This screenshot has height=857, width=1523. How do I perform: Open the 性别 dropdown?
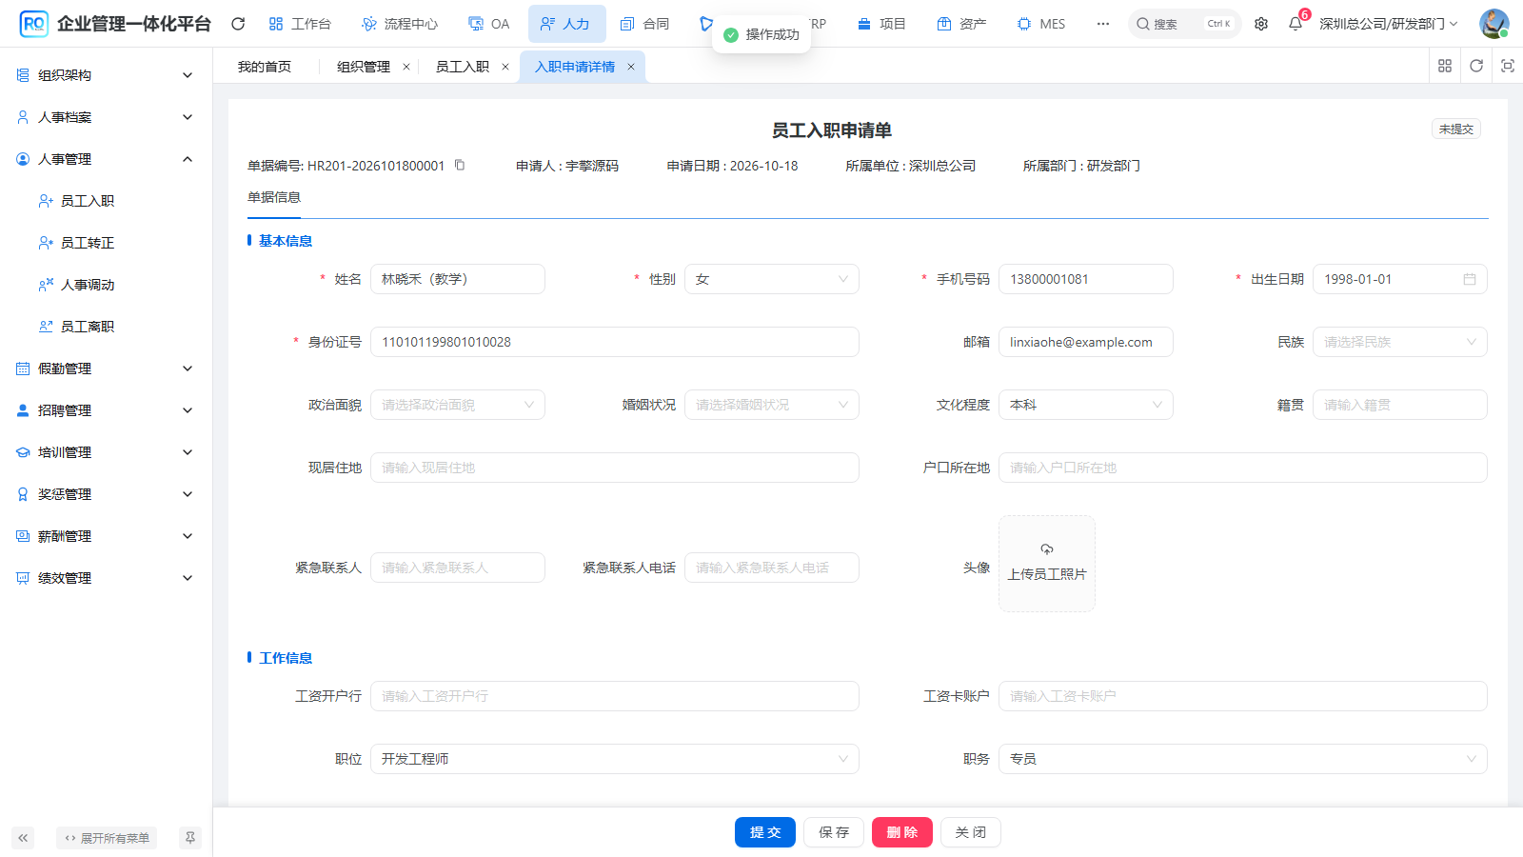[x=772, y=279]
